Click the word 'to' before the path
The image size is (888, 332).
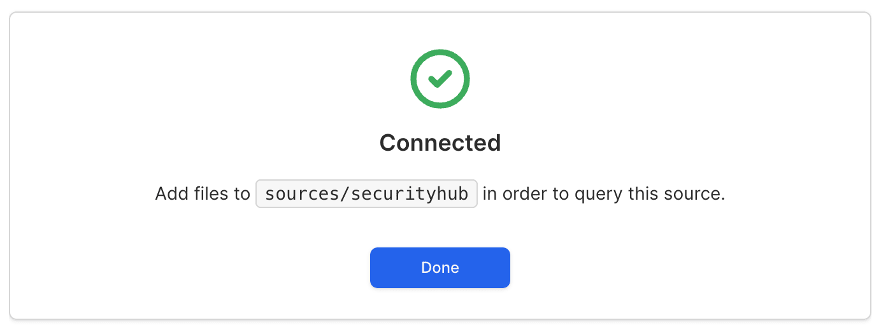pos(241,194)
